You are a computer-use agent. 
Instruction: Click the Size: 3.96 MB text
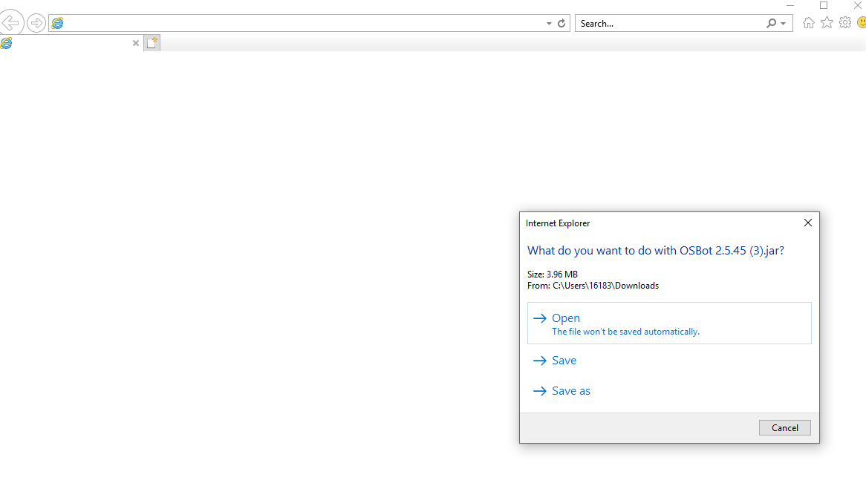[553, 275]
